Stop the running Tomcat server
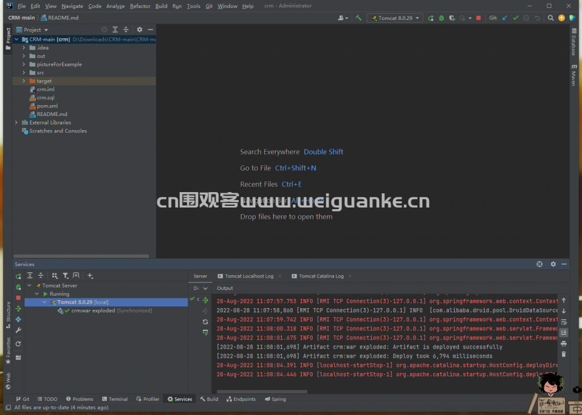This screenshot has width=582, height=415. 19,297
